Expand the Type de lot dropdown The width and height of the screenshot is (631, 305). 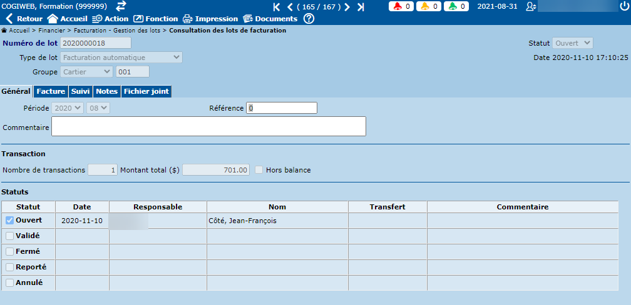point(121,57)
